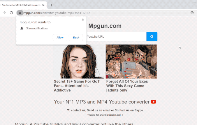
Task: Click the red YouTube logo icon
Action: pos(154,102)
